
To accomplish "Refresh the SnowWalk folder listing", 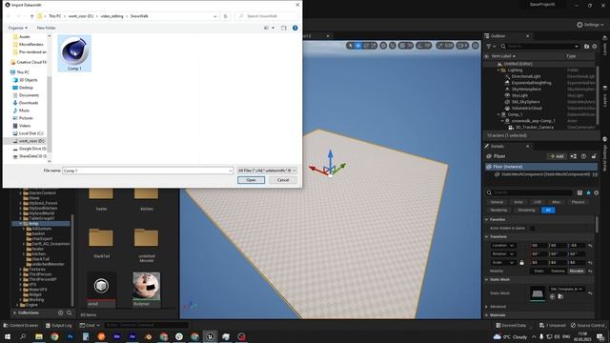I will coord(225,16).
